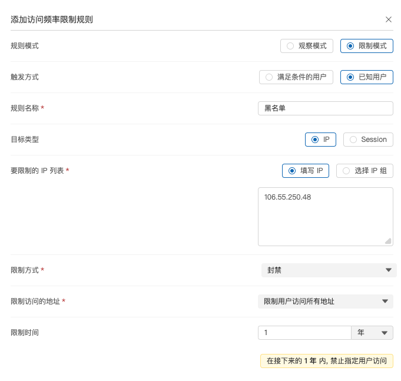Click the text area resize handle
The image size is (401, 381).
pyautogui.click(x=388, y=241)
